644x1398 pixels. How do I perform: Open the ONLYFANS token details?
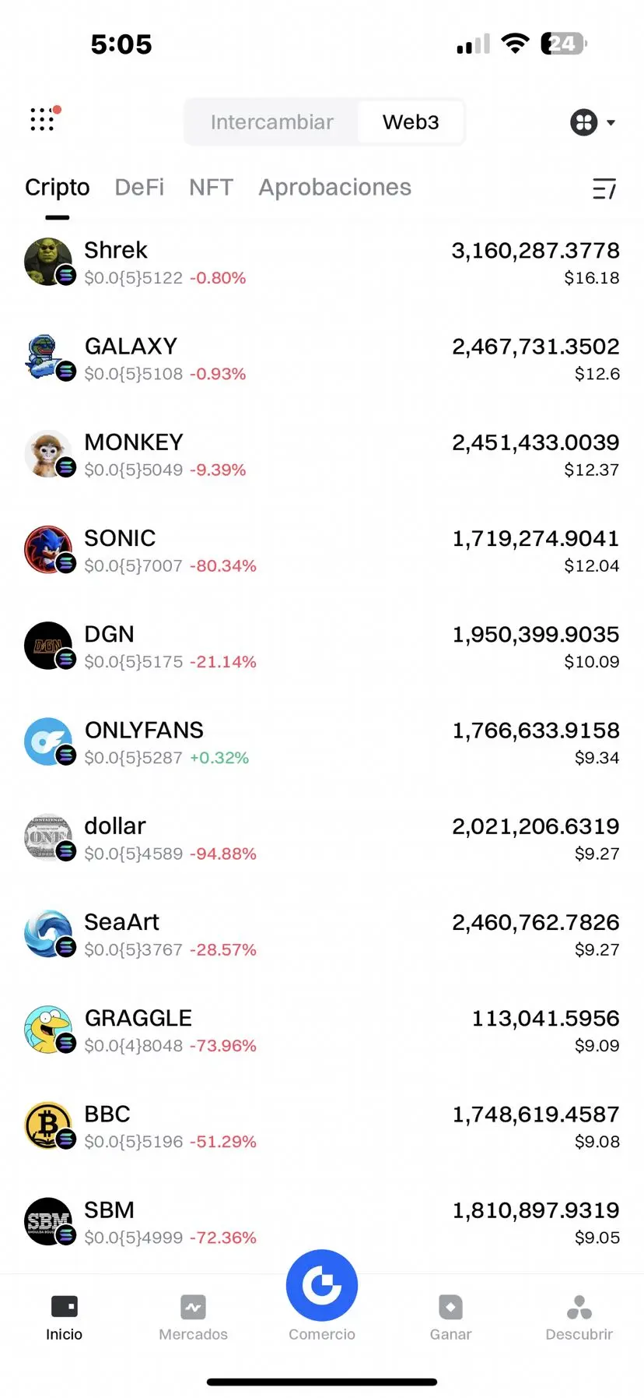(322, 742)
